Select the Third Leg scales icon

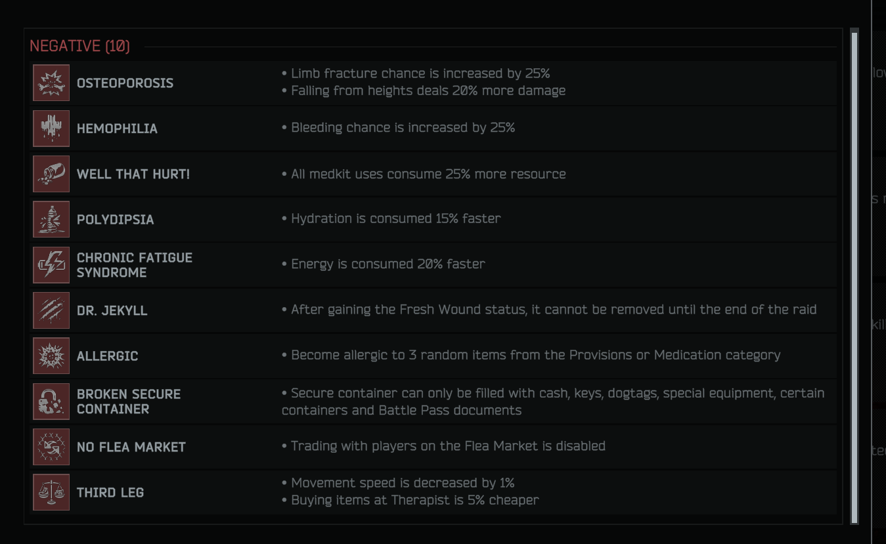[x=51, y=492]
